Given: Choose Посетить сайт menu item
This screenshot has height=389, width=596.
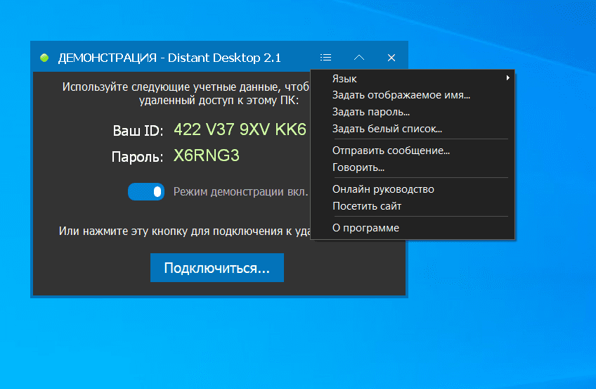Looking at the screenshot, I should point(413,206).
